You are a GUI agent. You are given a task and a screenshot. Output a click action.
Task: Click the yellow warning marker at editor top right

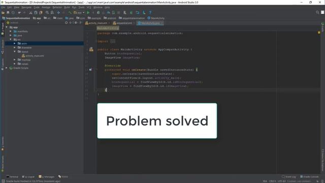click(319, 33)
